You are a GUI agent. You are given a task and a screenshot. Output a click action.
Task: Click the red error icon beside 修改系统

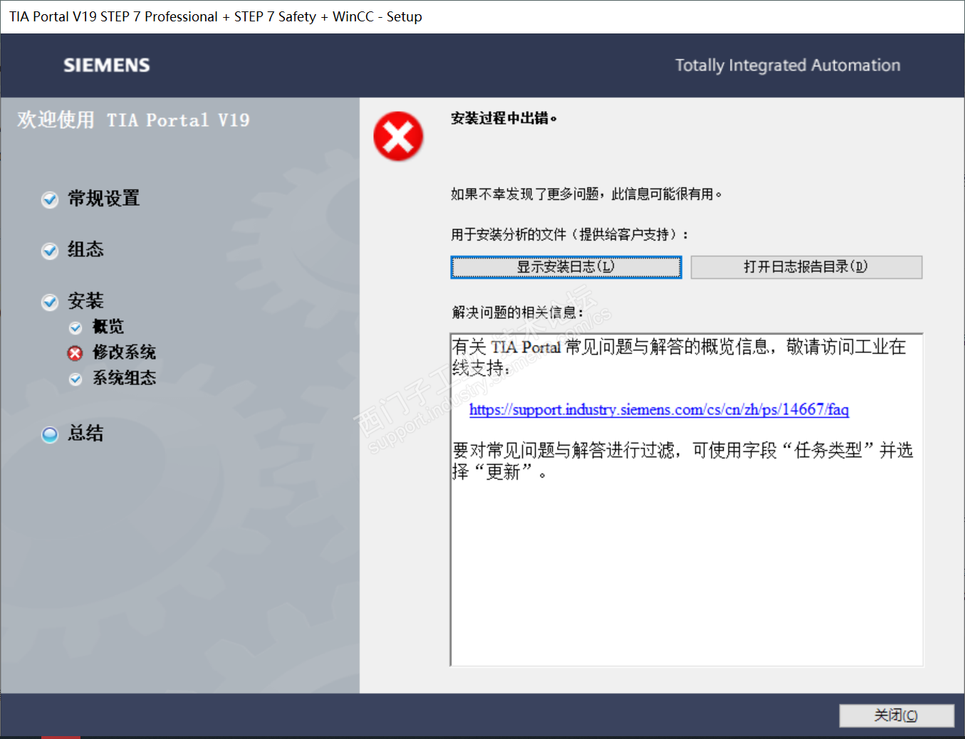[75, 353]
